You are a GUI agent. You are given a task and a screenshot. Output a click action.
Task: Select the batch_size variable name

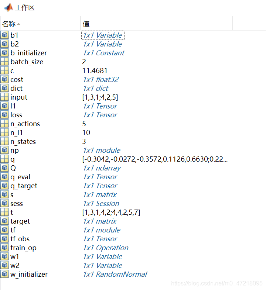coord(27,62)
